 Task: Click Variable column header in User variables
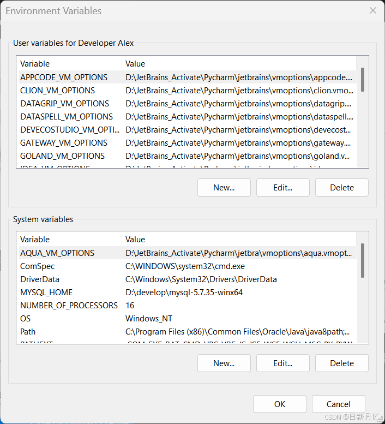70,64
